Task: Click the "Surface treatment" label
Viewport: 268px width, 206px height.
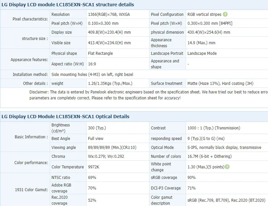Action: tap(167, 84)
